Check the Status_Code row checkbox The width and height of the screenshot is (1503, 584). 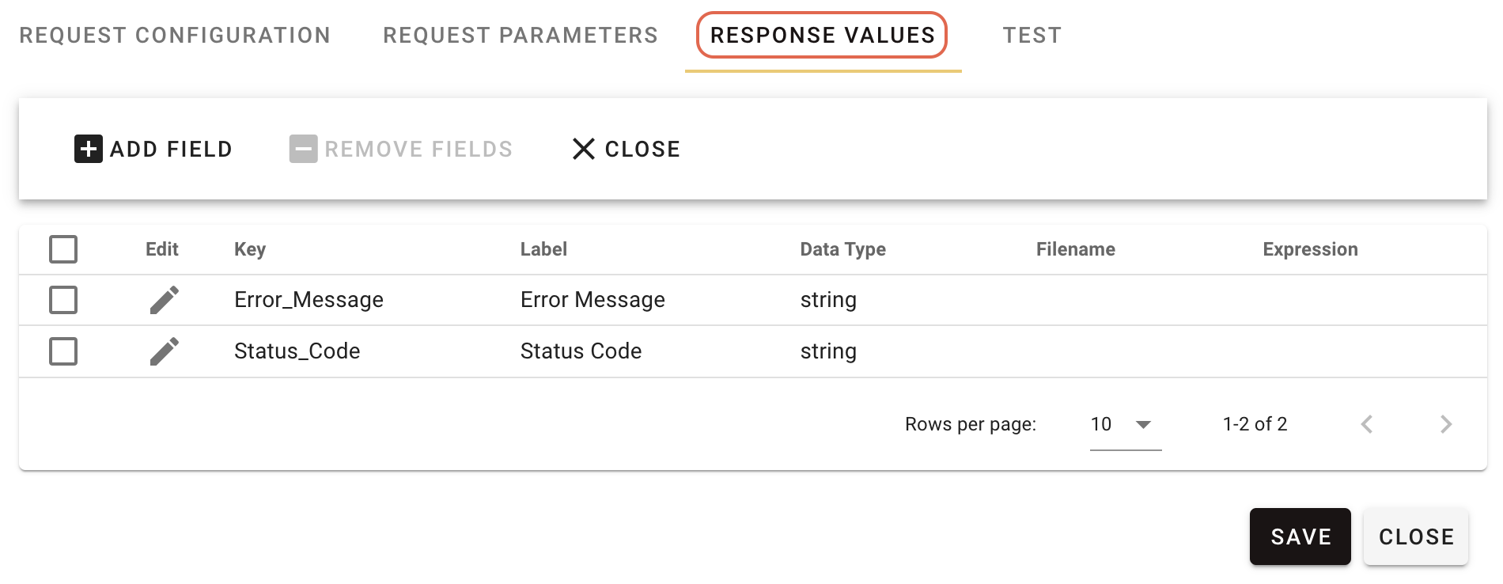[x=63, y=351]
